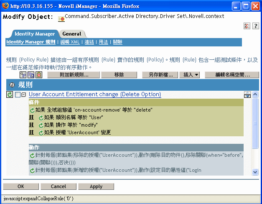The height and width of the screenshot is (204, 262).
Task: Click the 條件 section header
Action: 136,102
